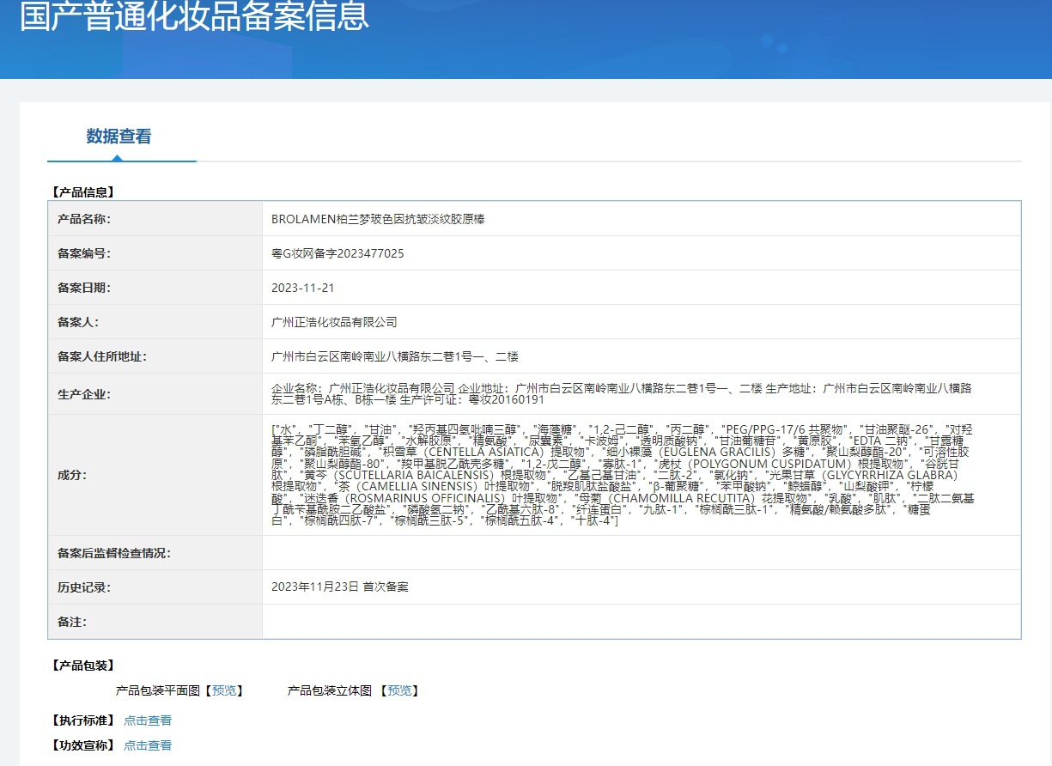This screenshot has height=766, width=1052.
Task: Select the 生产企业 details text with 生产许可证
Action: pos(622,394)
